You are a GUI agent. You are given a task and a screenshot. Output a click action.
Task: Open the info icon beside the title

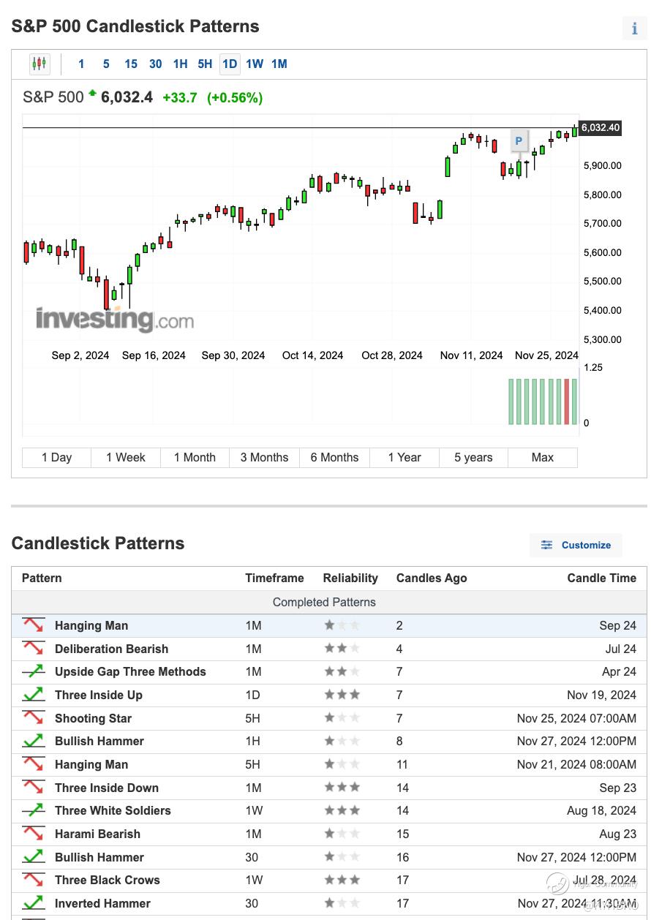pyautogui.click(x=634, y=29)
